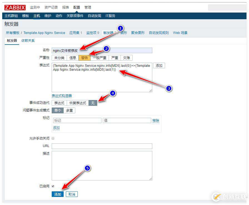This screenshot has height=205, width=249.
Task: Click the 表达式 text area
Action: click(x=102, y=77)
